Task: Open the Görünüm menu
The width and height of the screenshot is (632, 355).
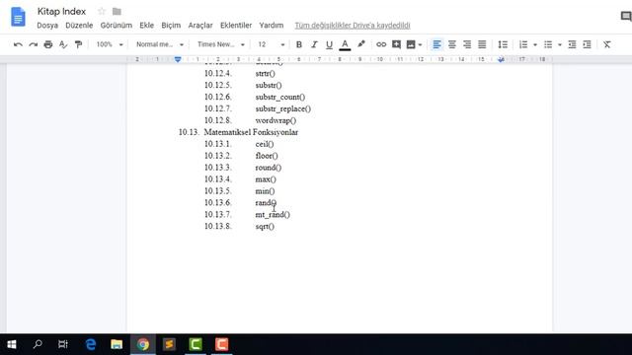Action: point(117,26)
